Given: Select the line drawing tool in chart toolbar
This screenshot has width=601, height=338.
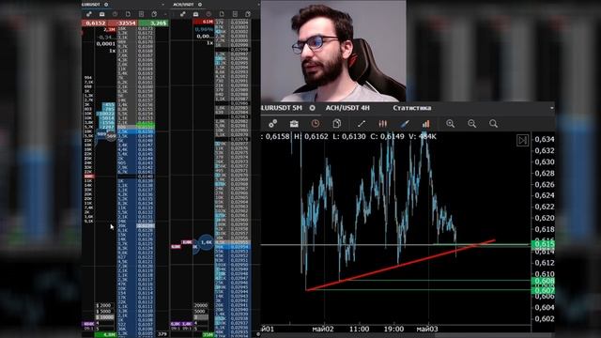Looking at the screenshot, I should [361, 123].
